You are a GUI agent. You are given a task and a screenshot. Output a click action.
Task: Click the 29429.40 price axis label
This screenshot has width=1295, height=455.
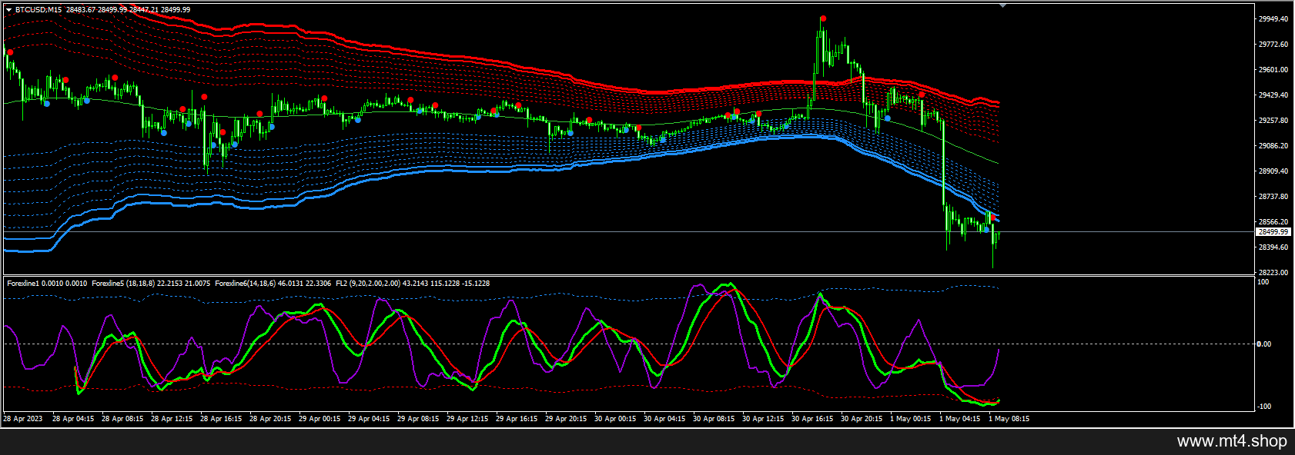(x=1273, y=95)
